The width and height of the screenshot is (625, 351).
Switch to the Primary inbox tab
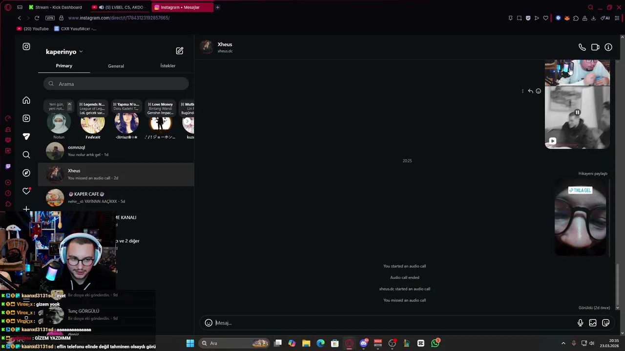(64, 66)
